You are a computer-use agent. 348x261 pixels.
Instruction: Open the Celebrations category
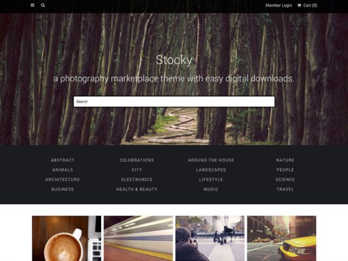tap(136, 160)
